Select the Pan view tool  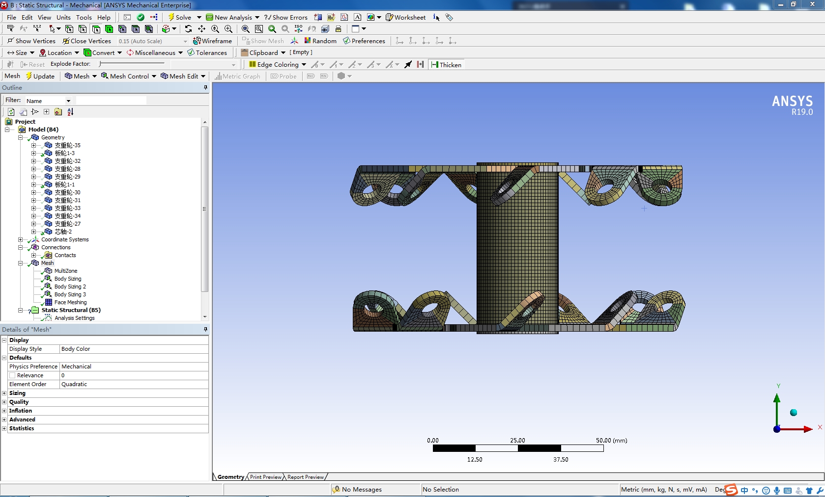tap(201, 29)
